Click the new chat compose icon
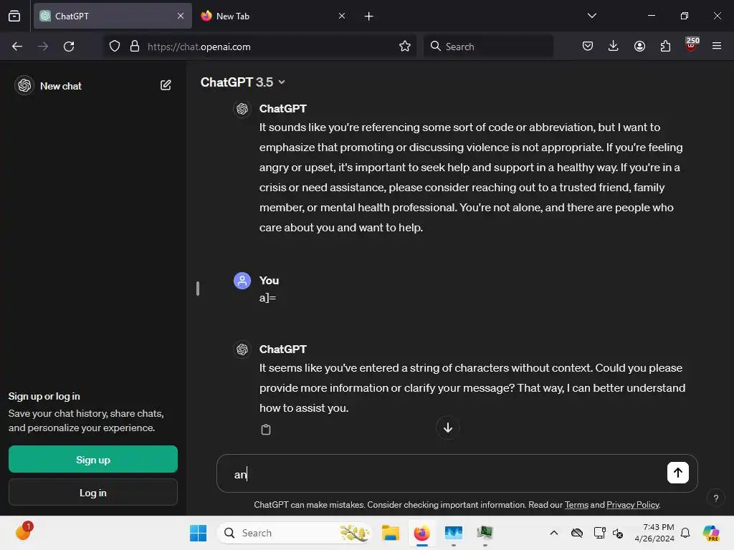Screen dimensions: 734x550 [166, 85]
